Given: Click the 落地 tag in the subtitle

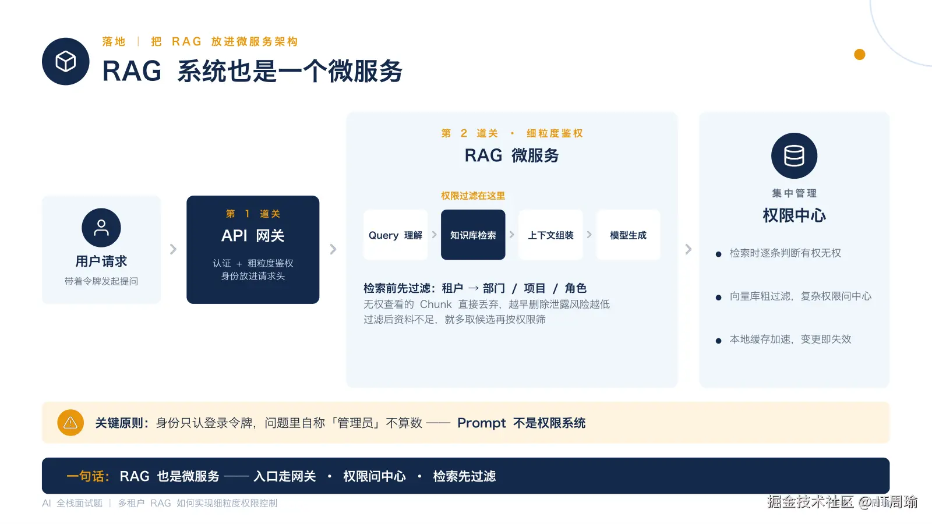Looking at the screenshot, I should pos(114,42).
